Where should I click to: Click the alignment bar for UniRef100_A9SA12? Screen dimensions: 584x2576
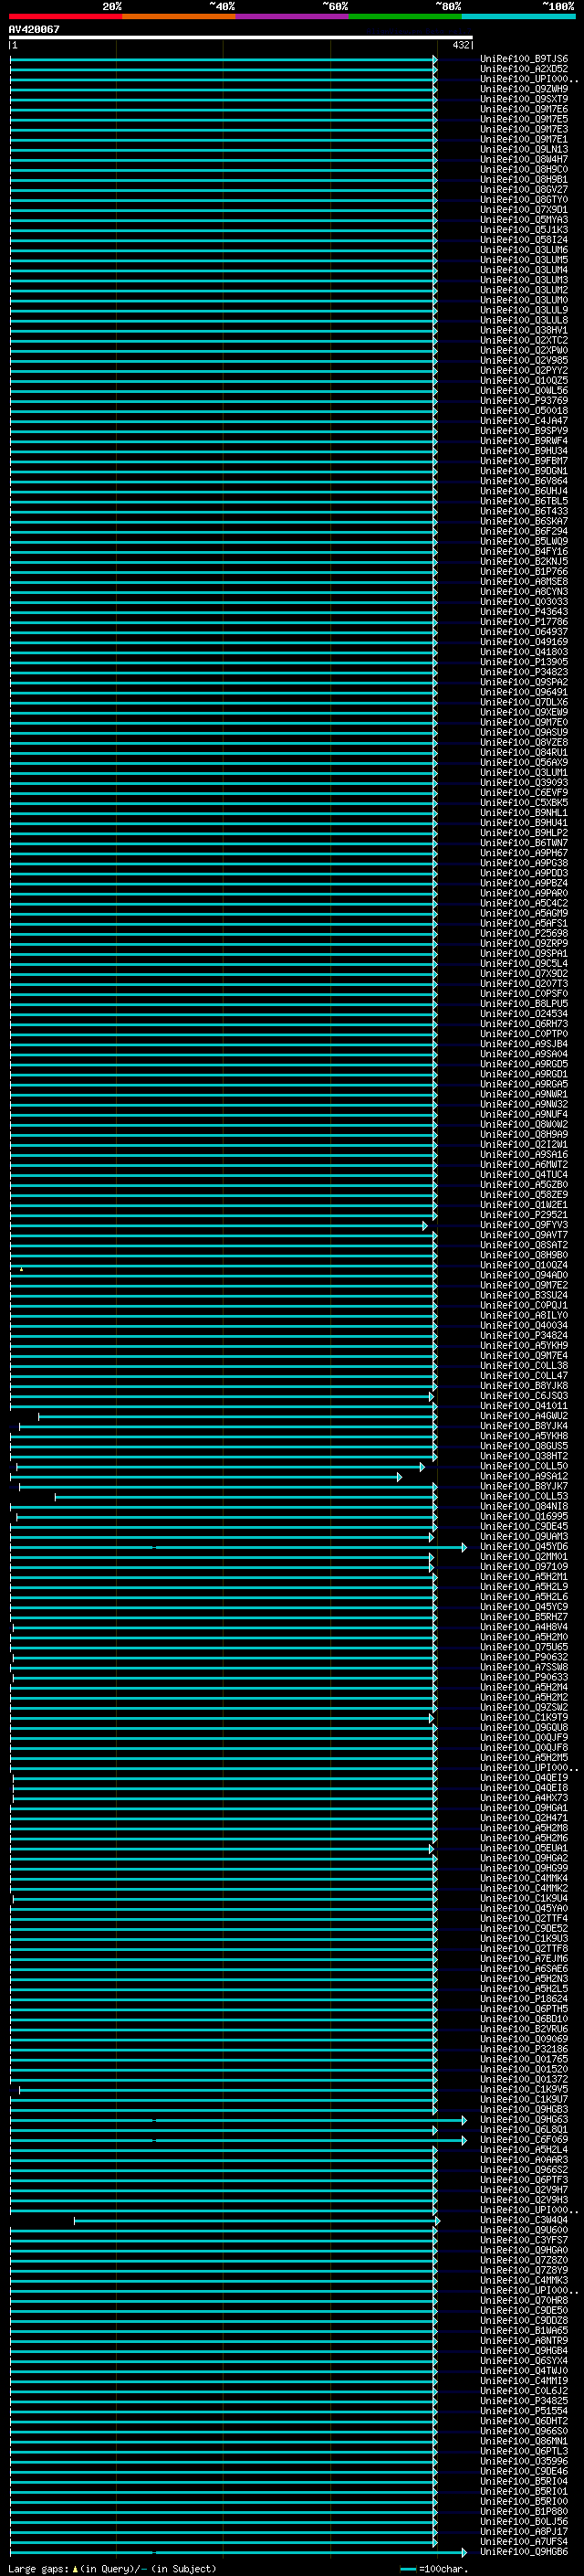(206, 1476)
